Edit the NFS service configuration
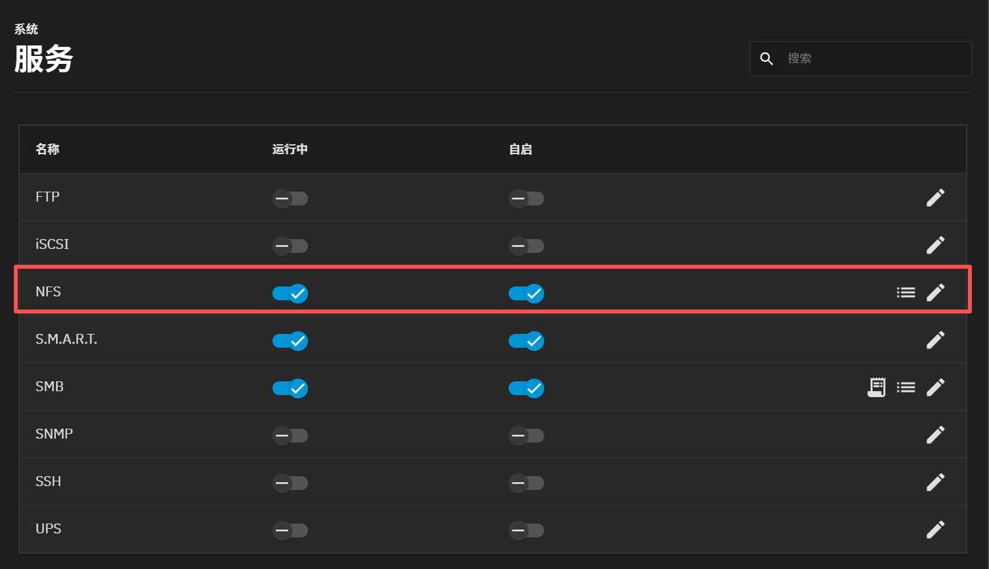 click(935, 292)
